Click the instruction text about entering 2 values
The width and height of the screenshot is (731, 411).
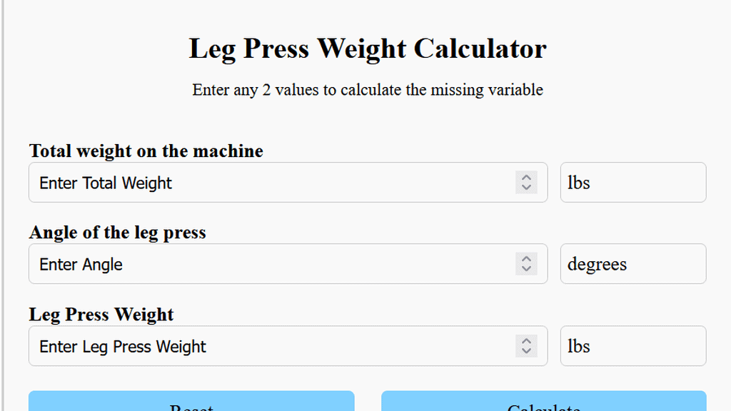click(367, 90)
